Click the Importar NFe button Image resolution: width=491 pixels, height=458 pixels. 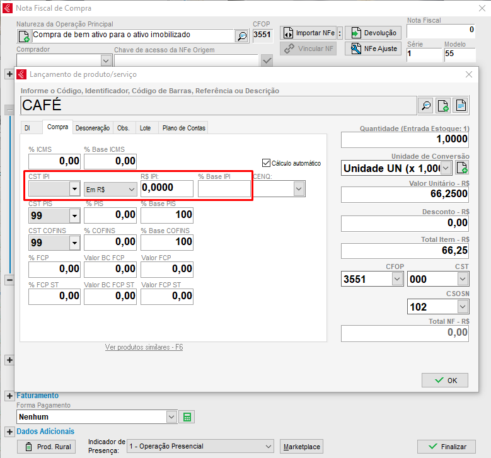point(308,33)
